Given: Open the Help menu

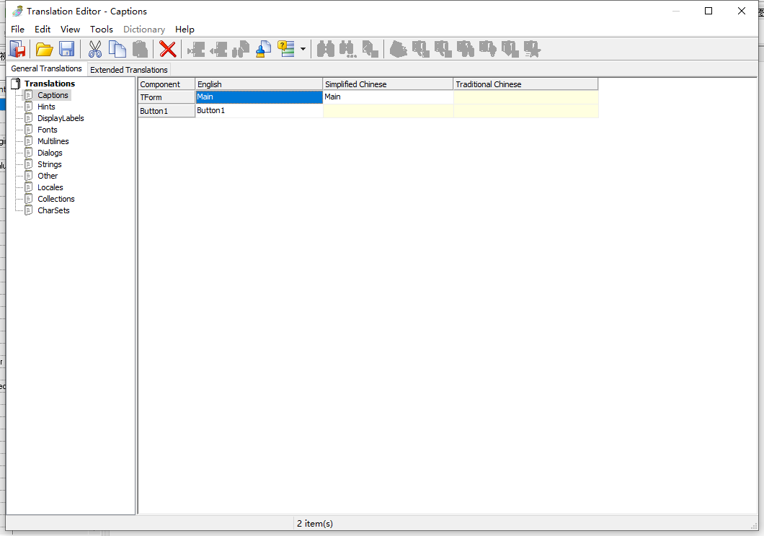Looking at the screenshot, I should tap(185, 30).
